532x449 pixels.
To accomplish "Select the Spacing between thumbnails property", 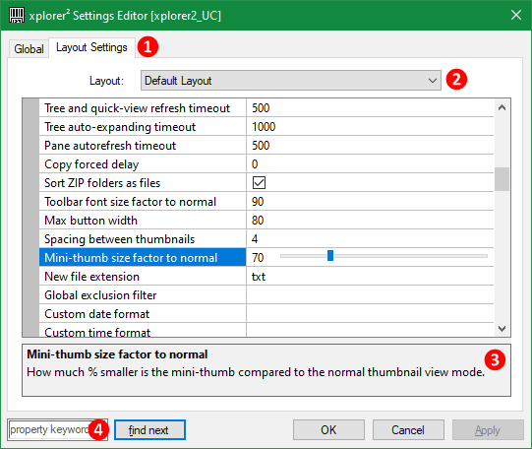I will [143, 238].
